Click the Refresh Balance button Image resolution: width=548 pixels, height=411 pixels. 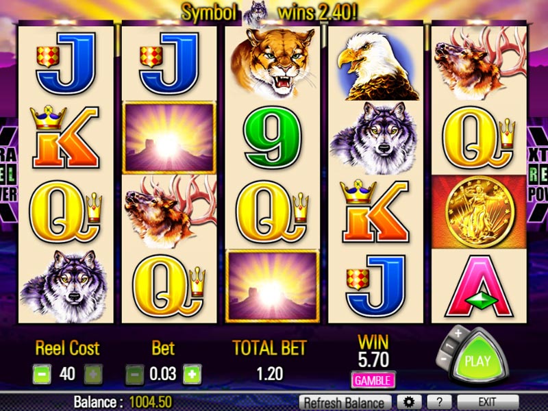click(345, 402)
